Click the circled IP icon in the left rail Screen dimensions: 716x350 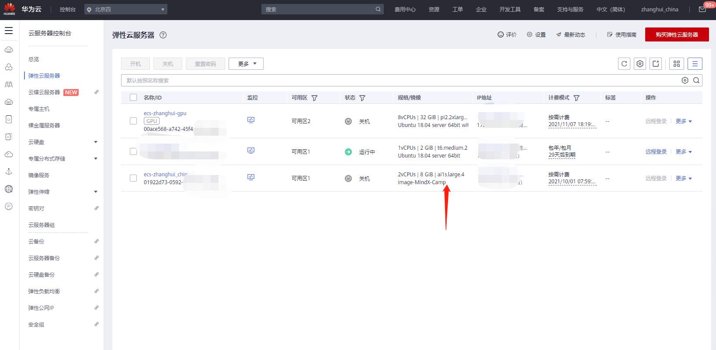point(9,206)
